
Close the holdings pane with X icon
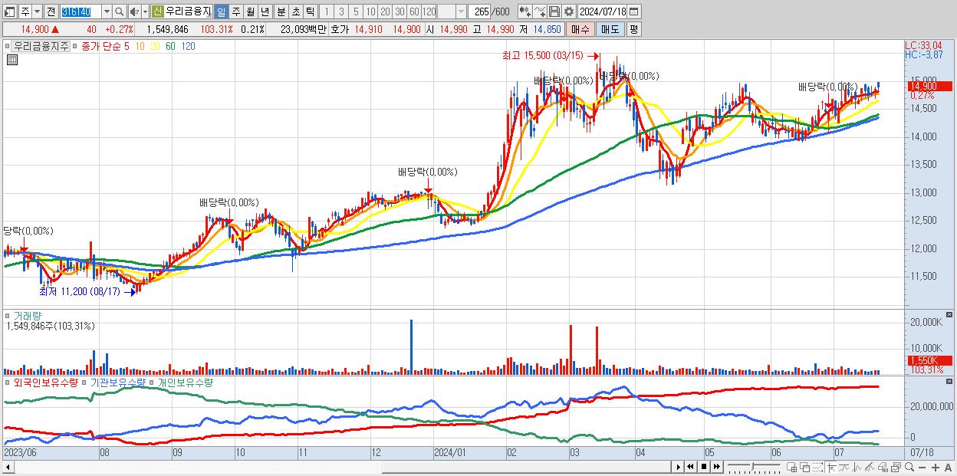[x=950, y=381]
